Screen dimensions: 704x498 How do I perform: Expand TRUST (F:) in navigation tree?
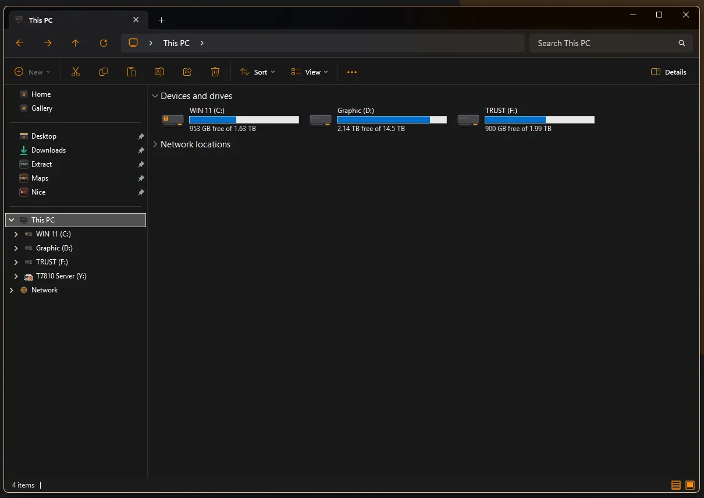(16, 262)
